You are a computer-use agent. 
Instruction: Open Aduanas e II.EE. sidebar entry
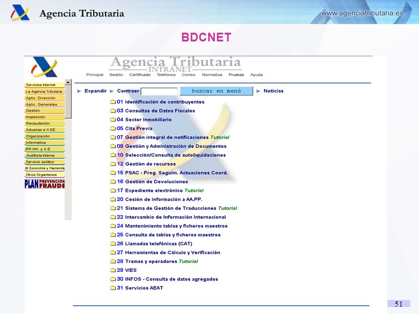[45, 130]
